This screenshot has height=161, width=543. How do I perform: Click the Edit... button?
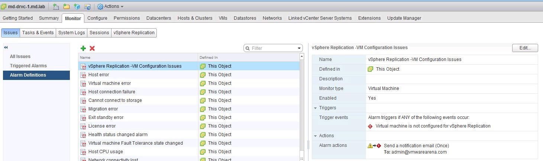[x=525, y=48]
